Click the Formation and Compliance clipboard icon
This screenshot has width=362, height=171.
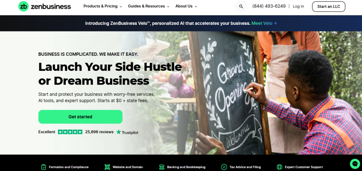tap(43, 167)
